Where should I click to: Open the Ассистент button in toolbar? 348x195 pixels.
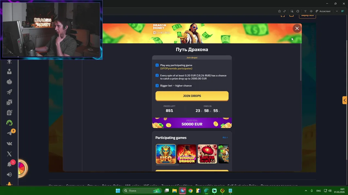323,11
